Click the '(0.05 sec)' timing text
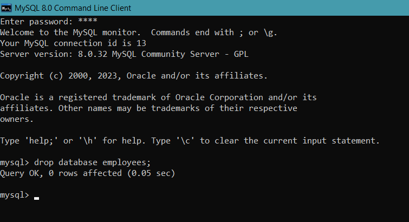This screenshot has height=222, width=409. (151, 173)
